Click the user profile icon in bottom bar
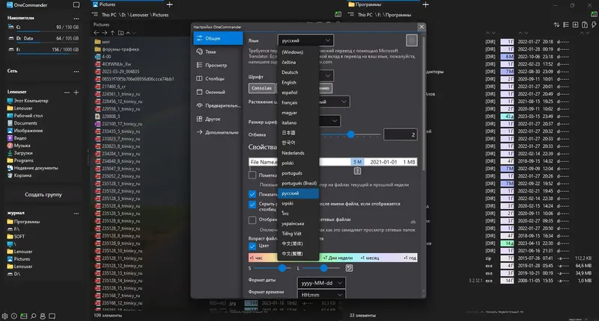This screenshot has width=599, height=321. (43, 316)
